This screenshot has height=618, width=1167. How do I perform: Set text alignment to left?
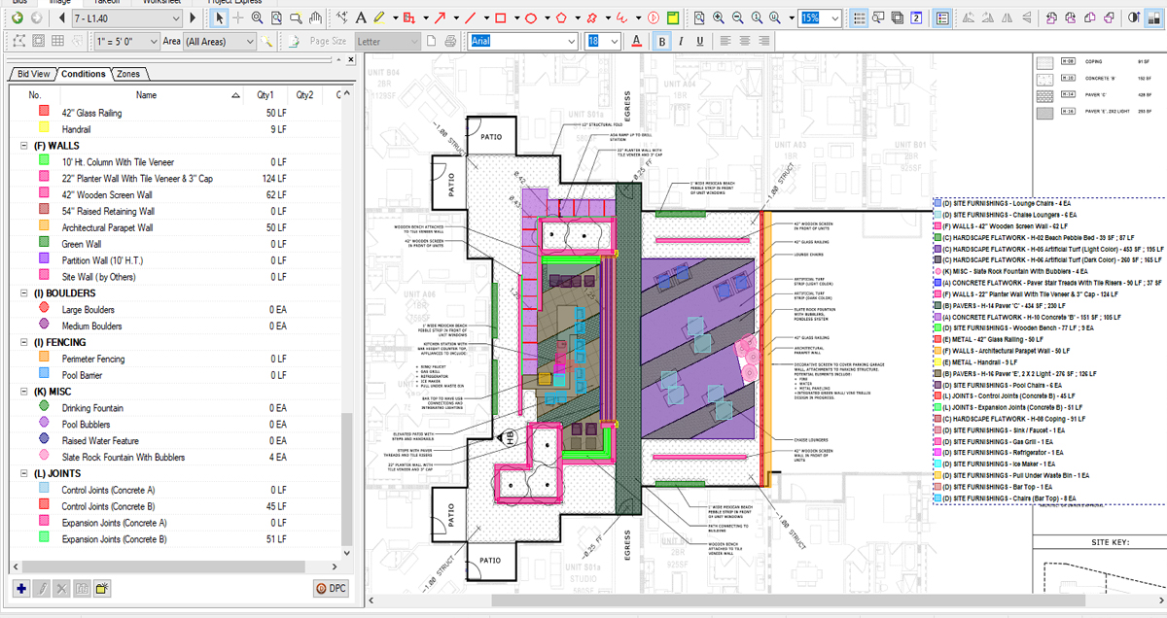click(725, 41)
